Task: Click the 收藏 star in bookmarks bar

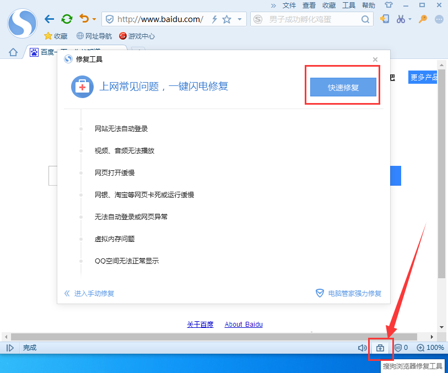Action: (x=56, y=36)
